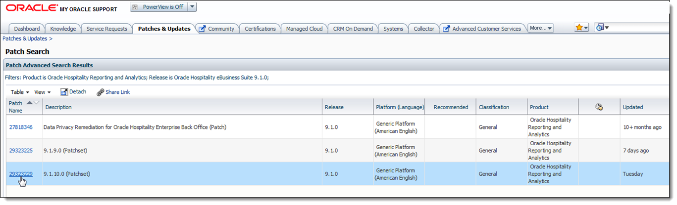Open the Collector tab
This screenshot has width=677, height=205.
tap(424, 29)
